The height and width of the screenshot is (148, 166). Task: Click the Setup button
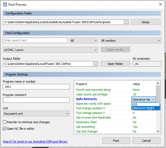point(145,22)
